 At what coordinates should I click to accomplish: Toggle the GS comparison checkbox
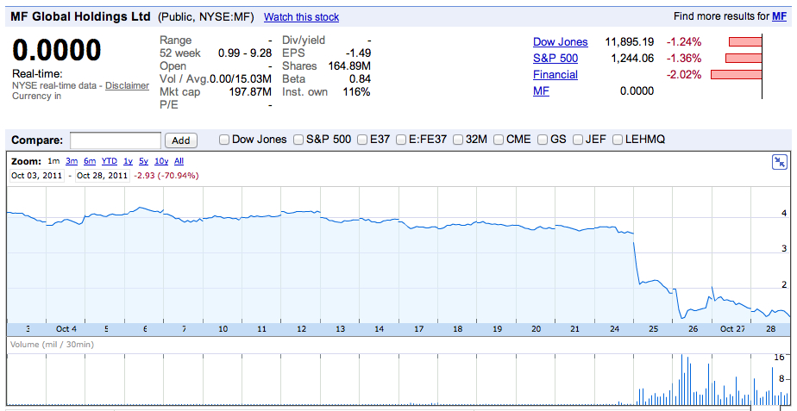(x=543, y=140)
